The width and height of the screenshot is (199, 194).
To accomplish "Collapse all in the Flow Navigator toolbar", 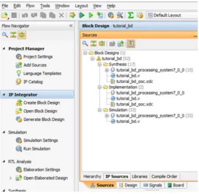I will [x=13, y=35].
